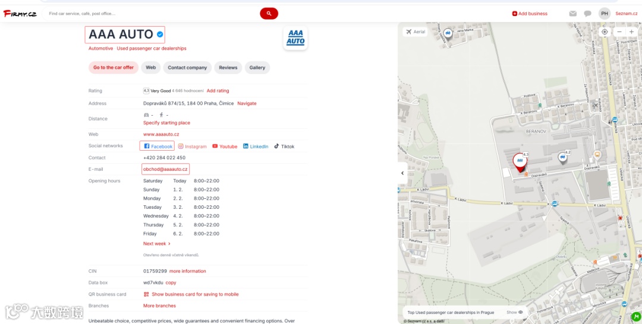Open the Gallery tab

pyautogui.click(x=257, y=68)
